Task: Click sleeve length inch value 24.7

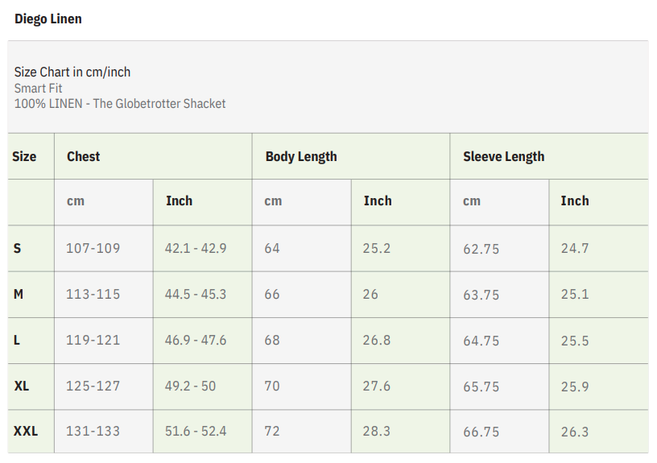Action: (x=575, y=248)
